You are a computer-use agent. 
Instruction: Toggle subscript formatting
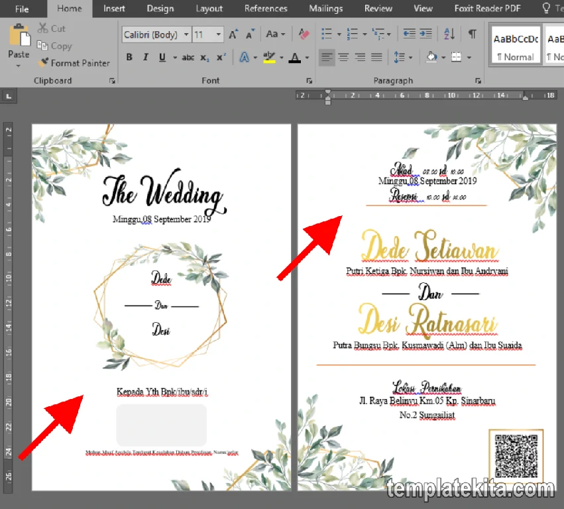(x=205, y=58)
